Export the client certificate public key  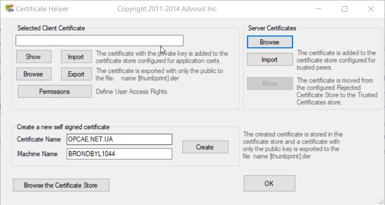tap(76, 74)
